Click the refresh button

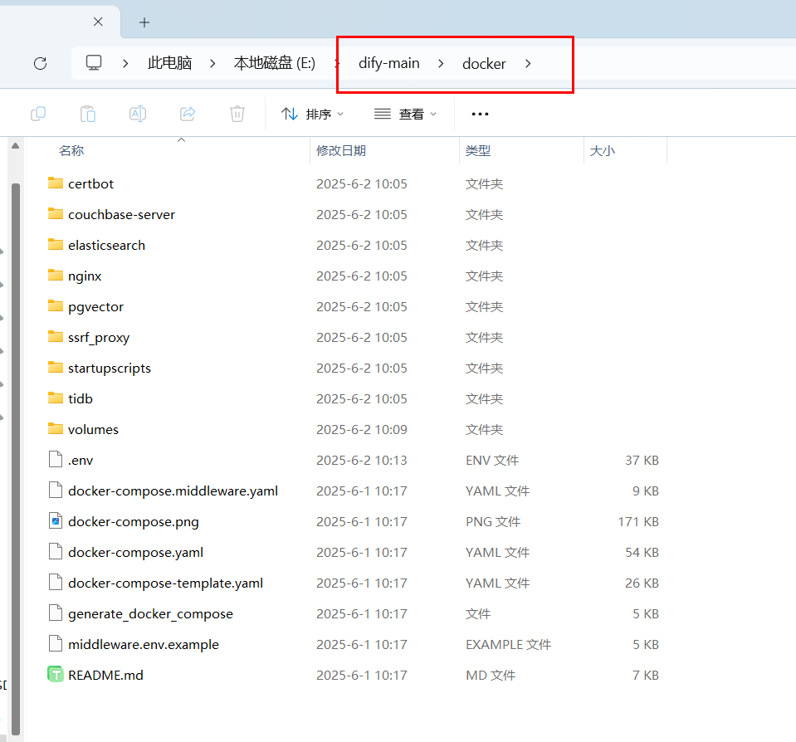point(40,63)
